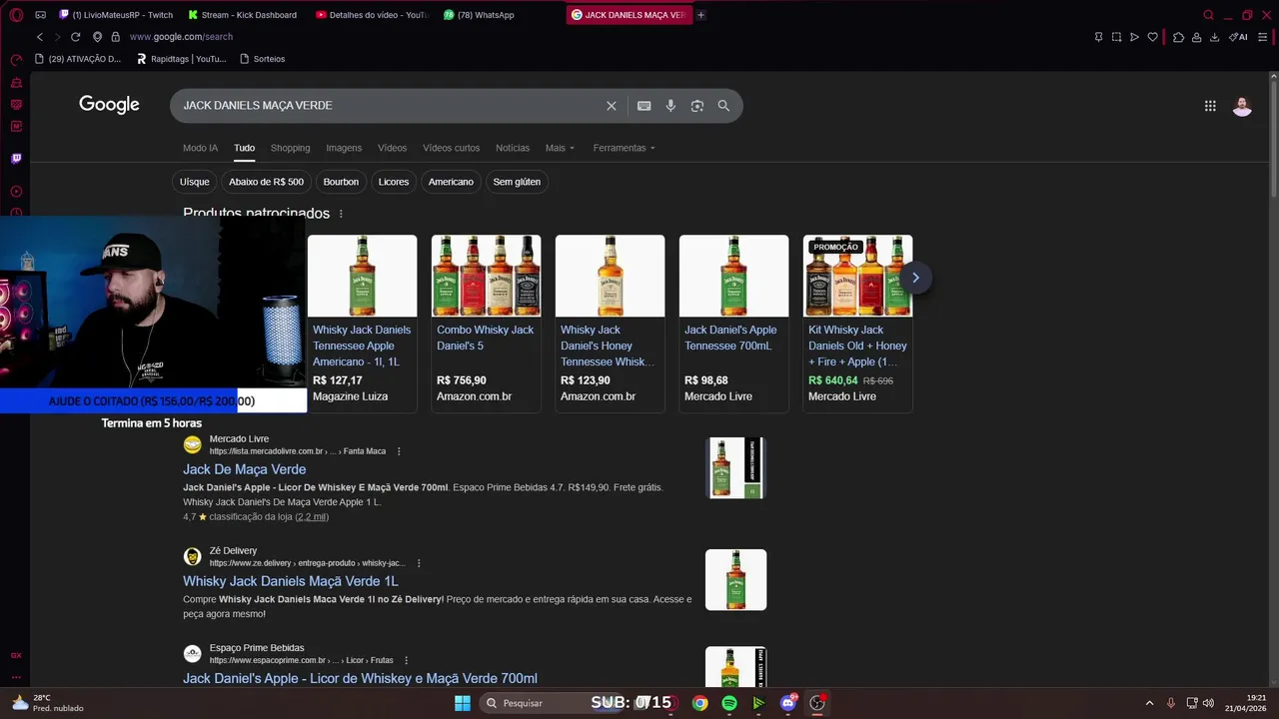
Task: Apply the Sem glúten filter chip
Action: coord(517,182)
